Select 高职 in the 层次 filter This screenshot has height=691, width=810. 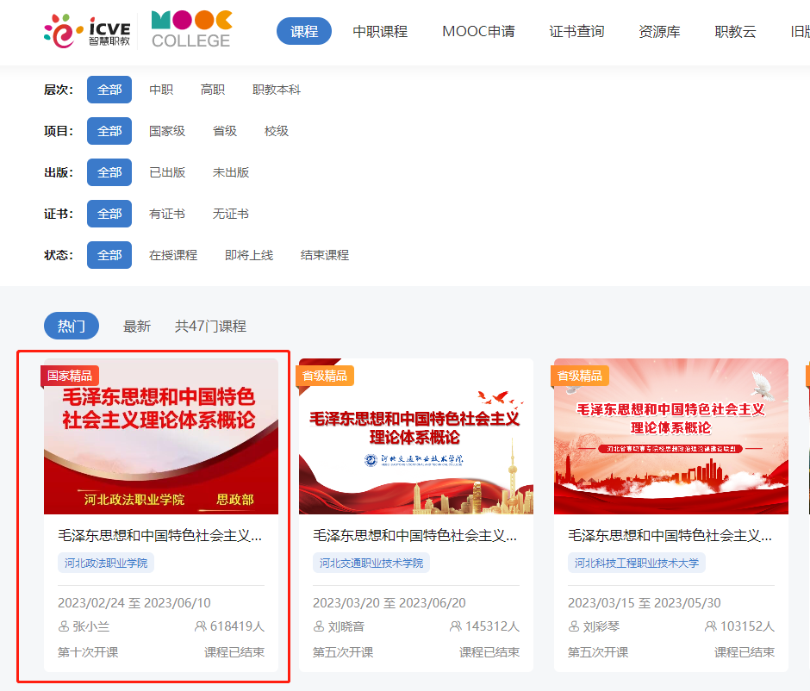pos(213,90)
